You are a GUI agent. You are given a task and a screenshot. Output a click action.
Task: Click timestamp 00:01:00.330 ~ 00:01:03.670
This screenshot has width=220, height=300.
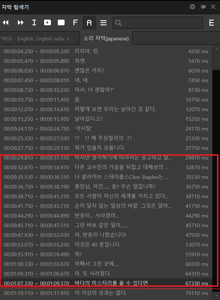point(36,264)
